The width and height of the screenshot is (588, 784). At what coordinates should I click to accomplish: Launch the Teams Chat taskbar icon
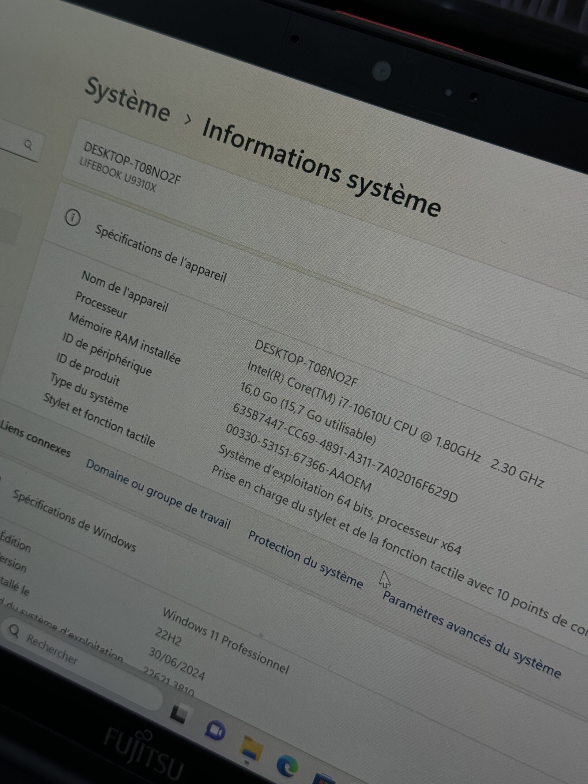pyautogui.click(x=216, y=729)
